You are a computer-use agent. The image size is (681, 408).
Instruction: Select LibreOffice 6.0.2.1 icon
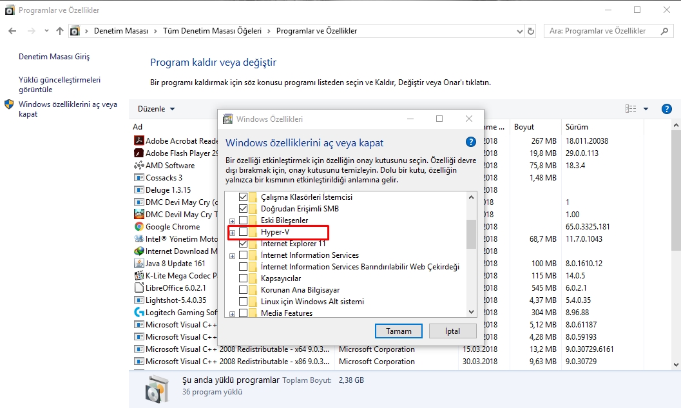(x=139, y=287)
